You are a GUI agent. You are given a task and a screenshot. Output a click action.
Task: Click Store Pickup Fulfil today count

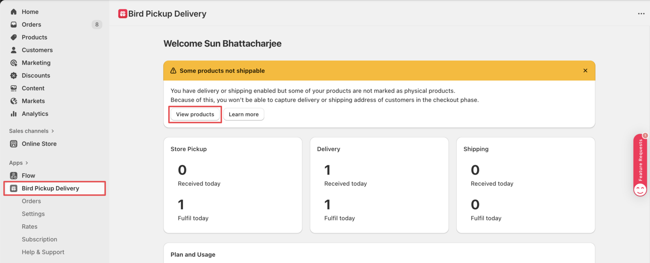tap(181, 204)
